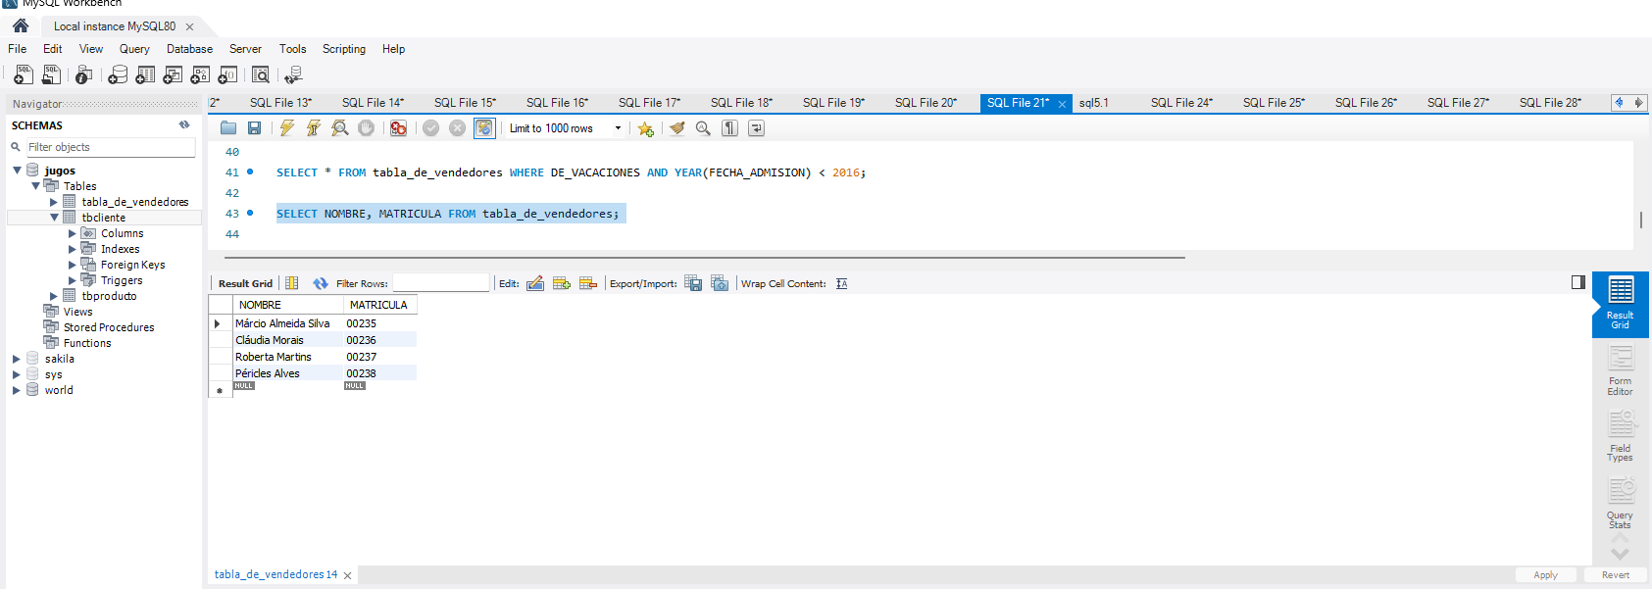Search table data toolbar icon
Screen dimensions: 1652x589
261,74
